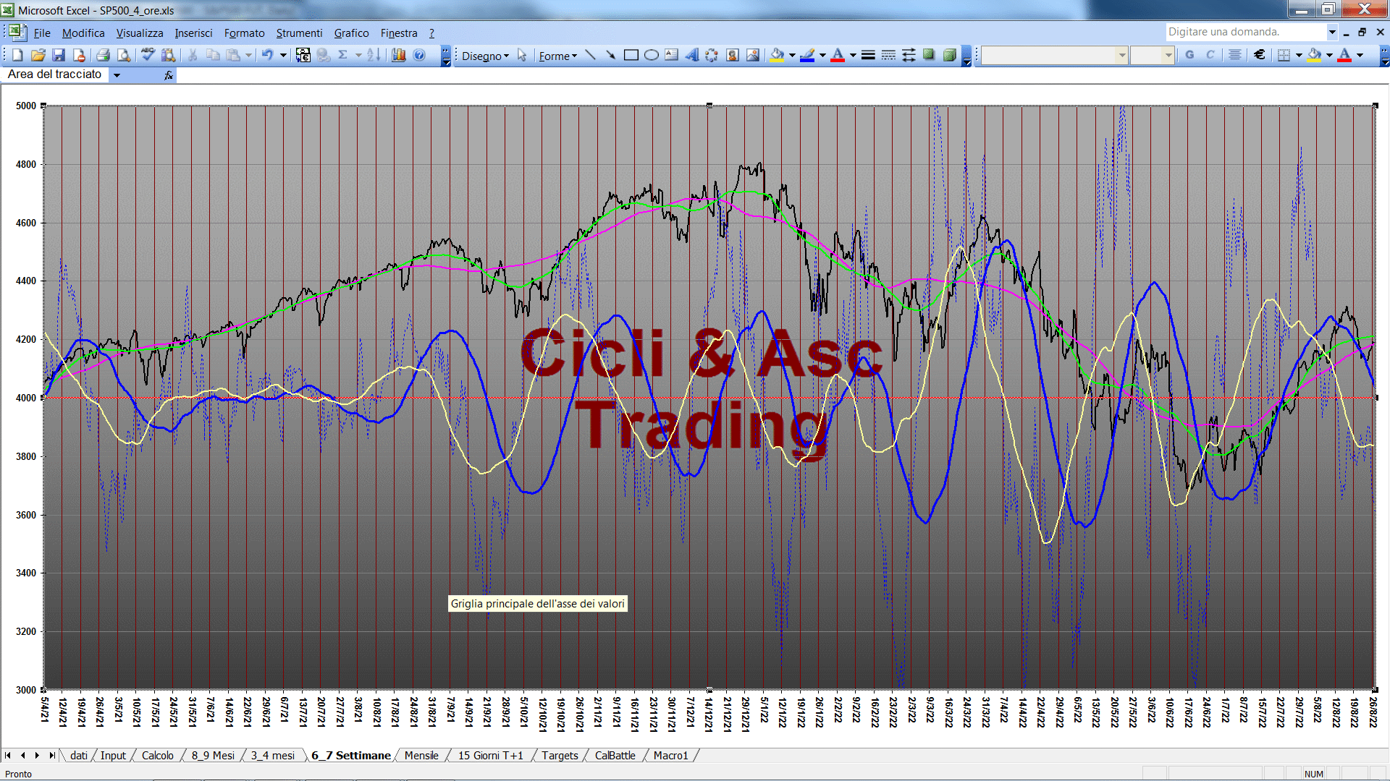
Task: Insert Clip Art icon
Action: click(x=733, y=55)
